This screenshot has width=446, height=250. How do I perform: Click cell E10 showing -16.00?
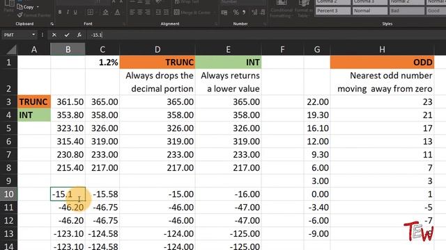[x=228, y=194]
